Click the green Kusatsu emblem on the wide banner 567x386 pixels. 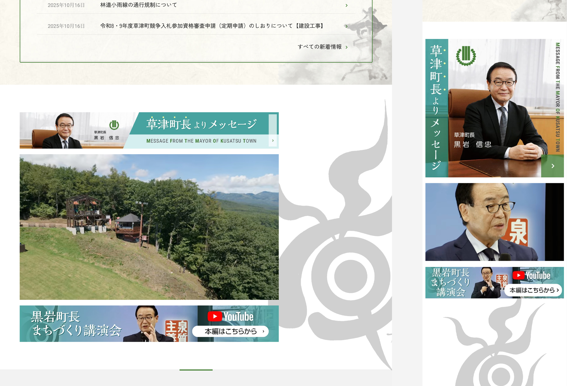[x=114, y=125]
